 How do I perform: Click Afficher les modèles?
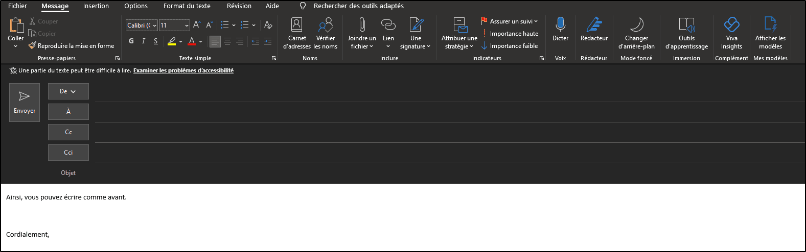tap(770, 33)
